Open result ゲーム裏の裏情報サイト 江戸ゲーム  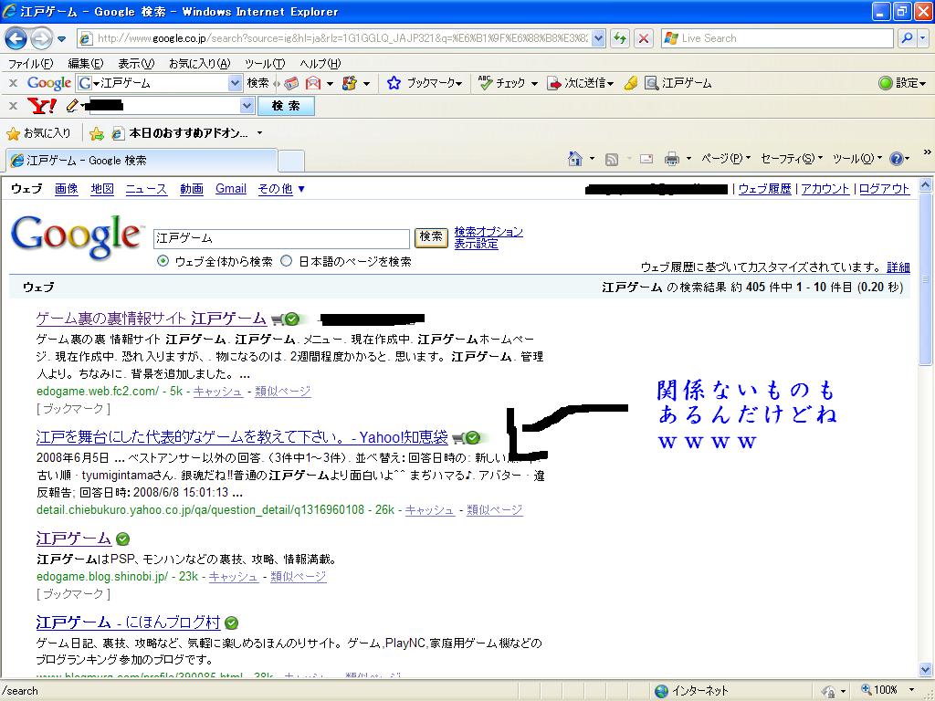(152, 319)
